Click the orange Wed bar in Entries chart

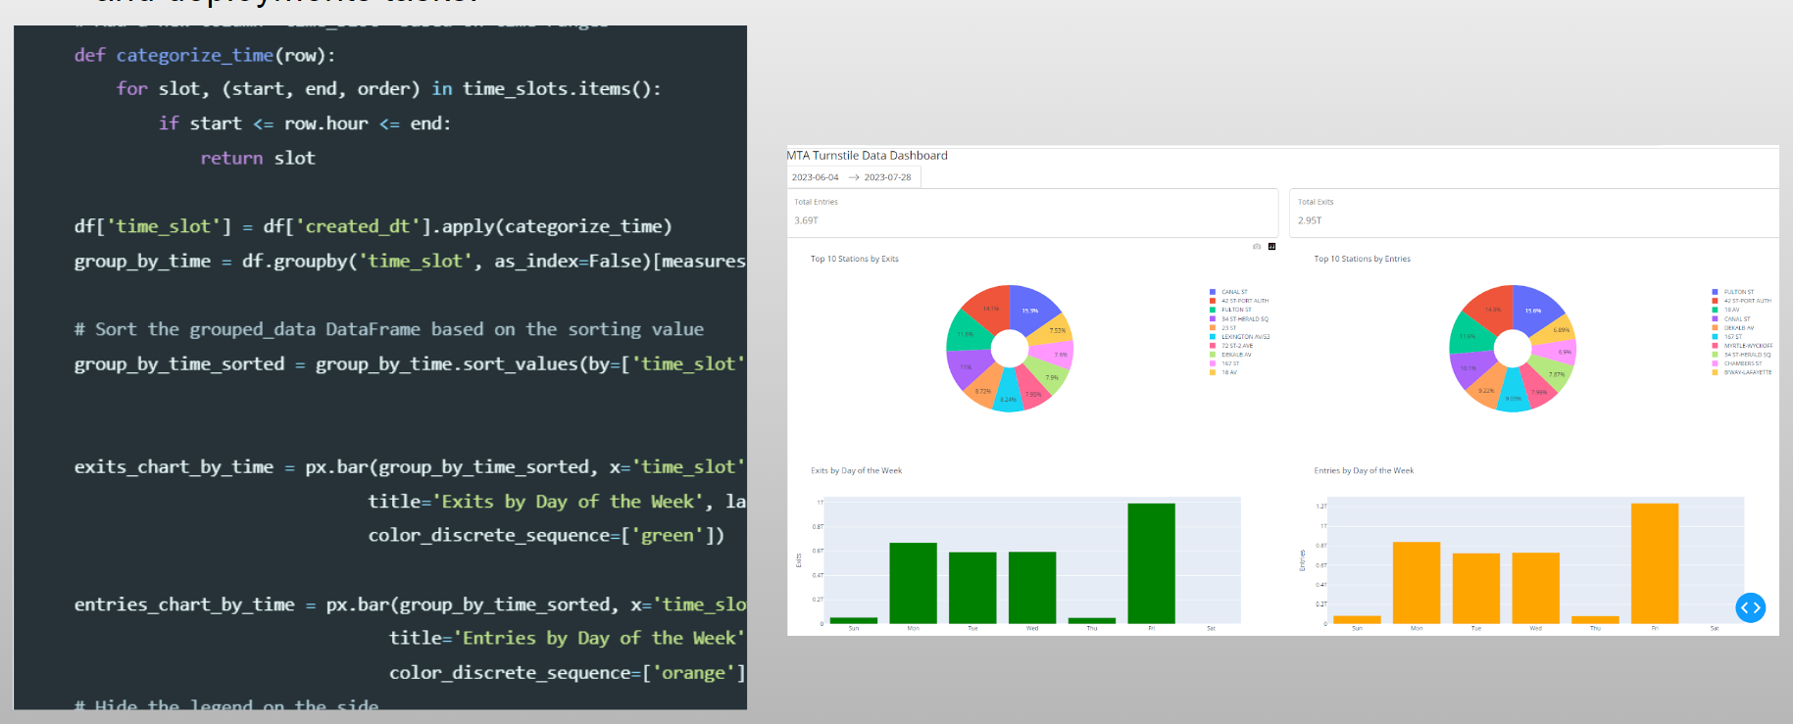point(1535,588)
